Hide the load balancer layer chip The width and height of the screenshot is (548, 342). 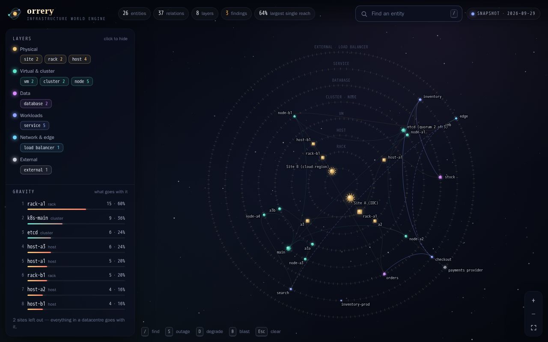click(x=42, y=148)
